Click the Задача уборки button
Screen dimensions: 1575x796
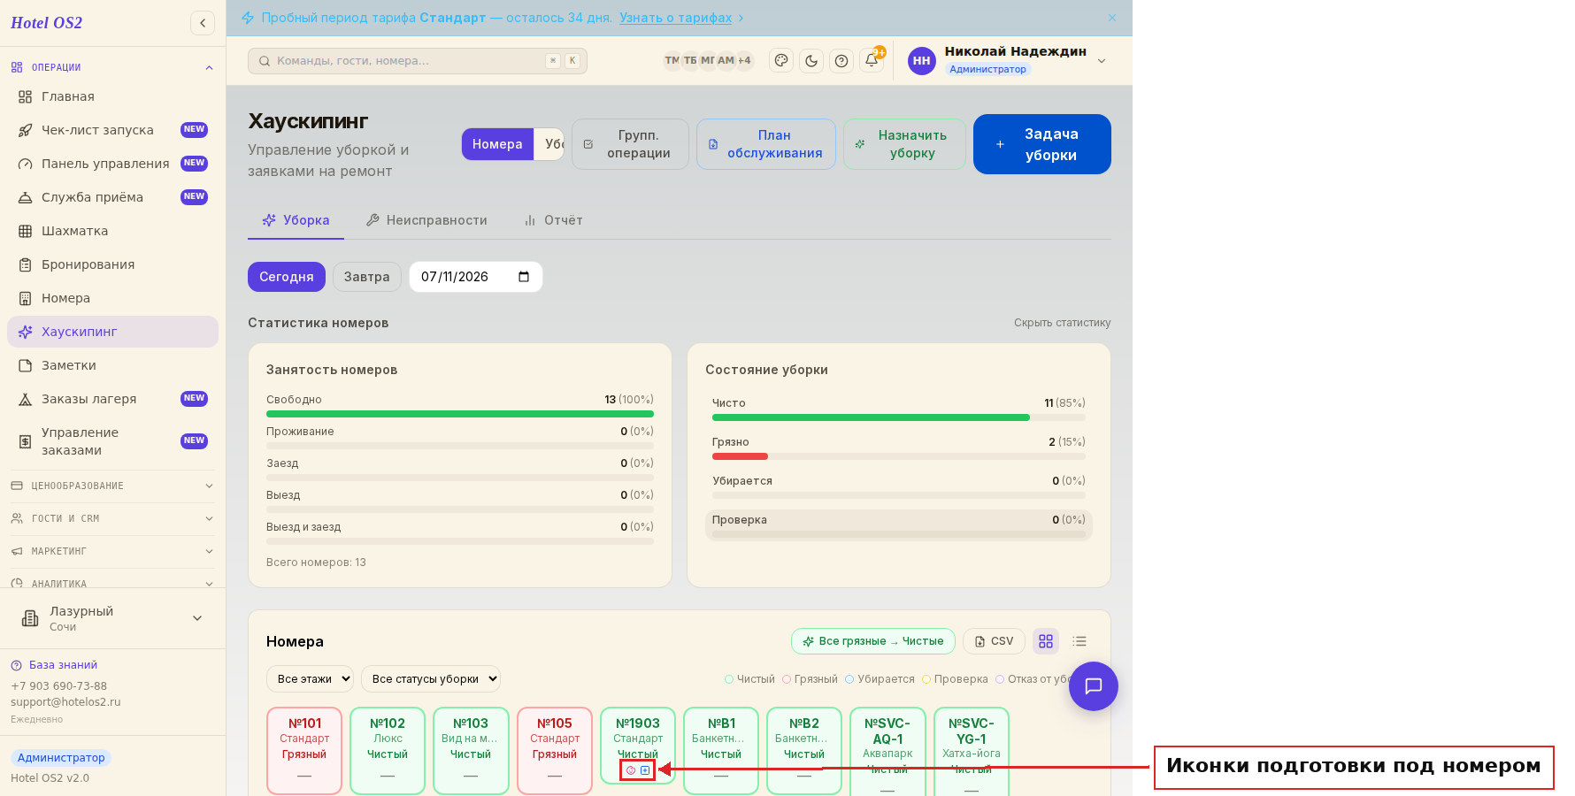(x=1042, y=144)
